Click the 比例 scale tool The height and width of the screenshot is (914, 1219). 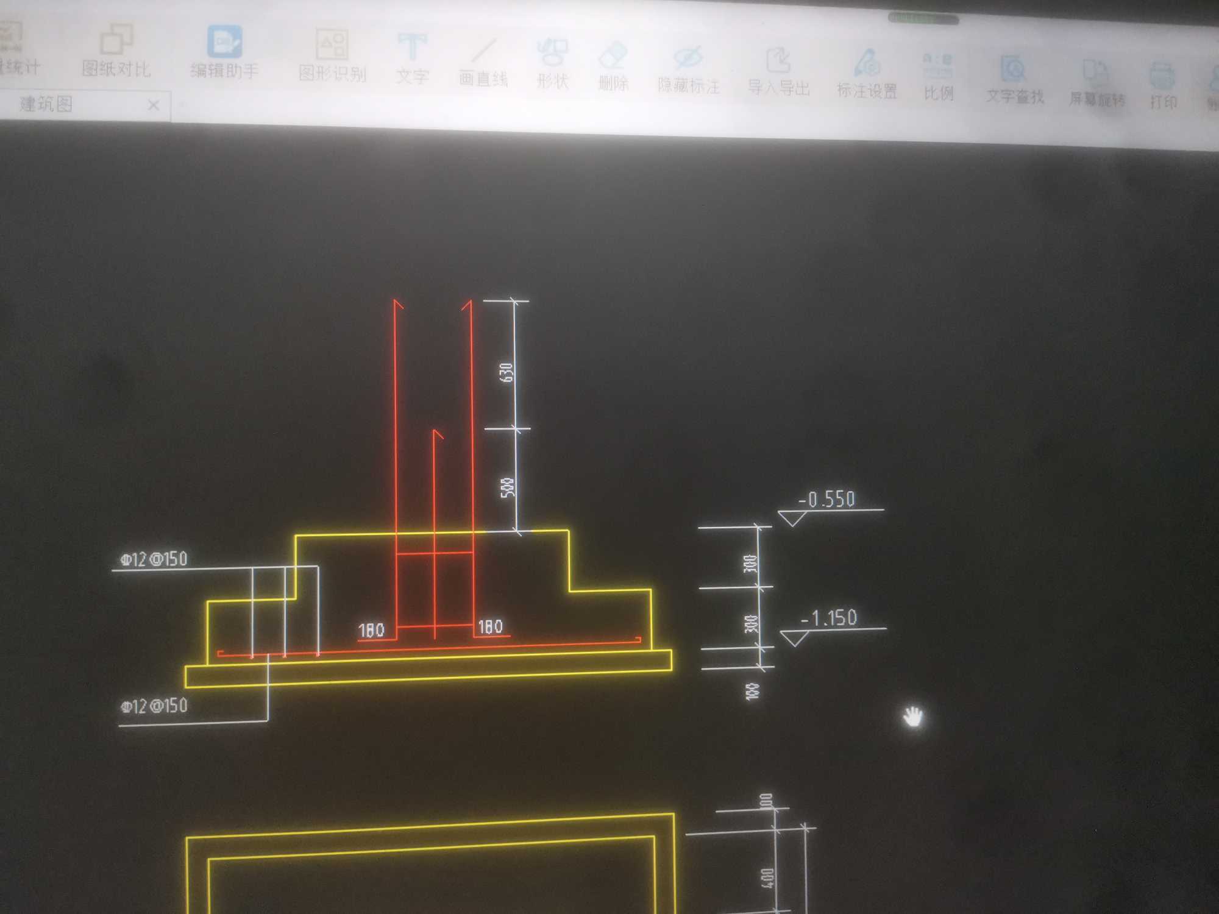tap(938, 77)
